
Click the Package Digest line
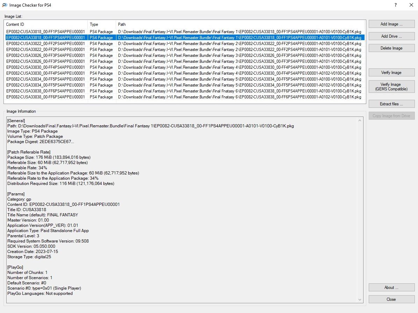(x=41, y=142)
